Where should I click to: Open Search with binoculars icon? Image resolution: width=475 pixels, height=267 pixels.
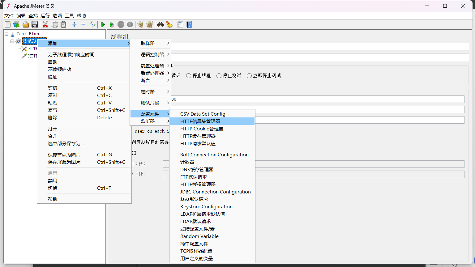[160, 24]
